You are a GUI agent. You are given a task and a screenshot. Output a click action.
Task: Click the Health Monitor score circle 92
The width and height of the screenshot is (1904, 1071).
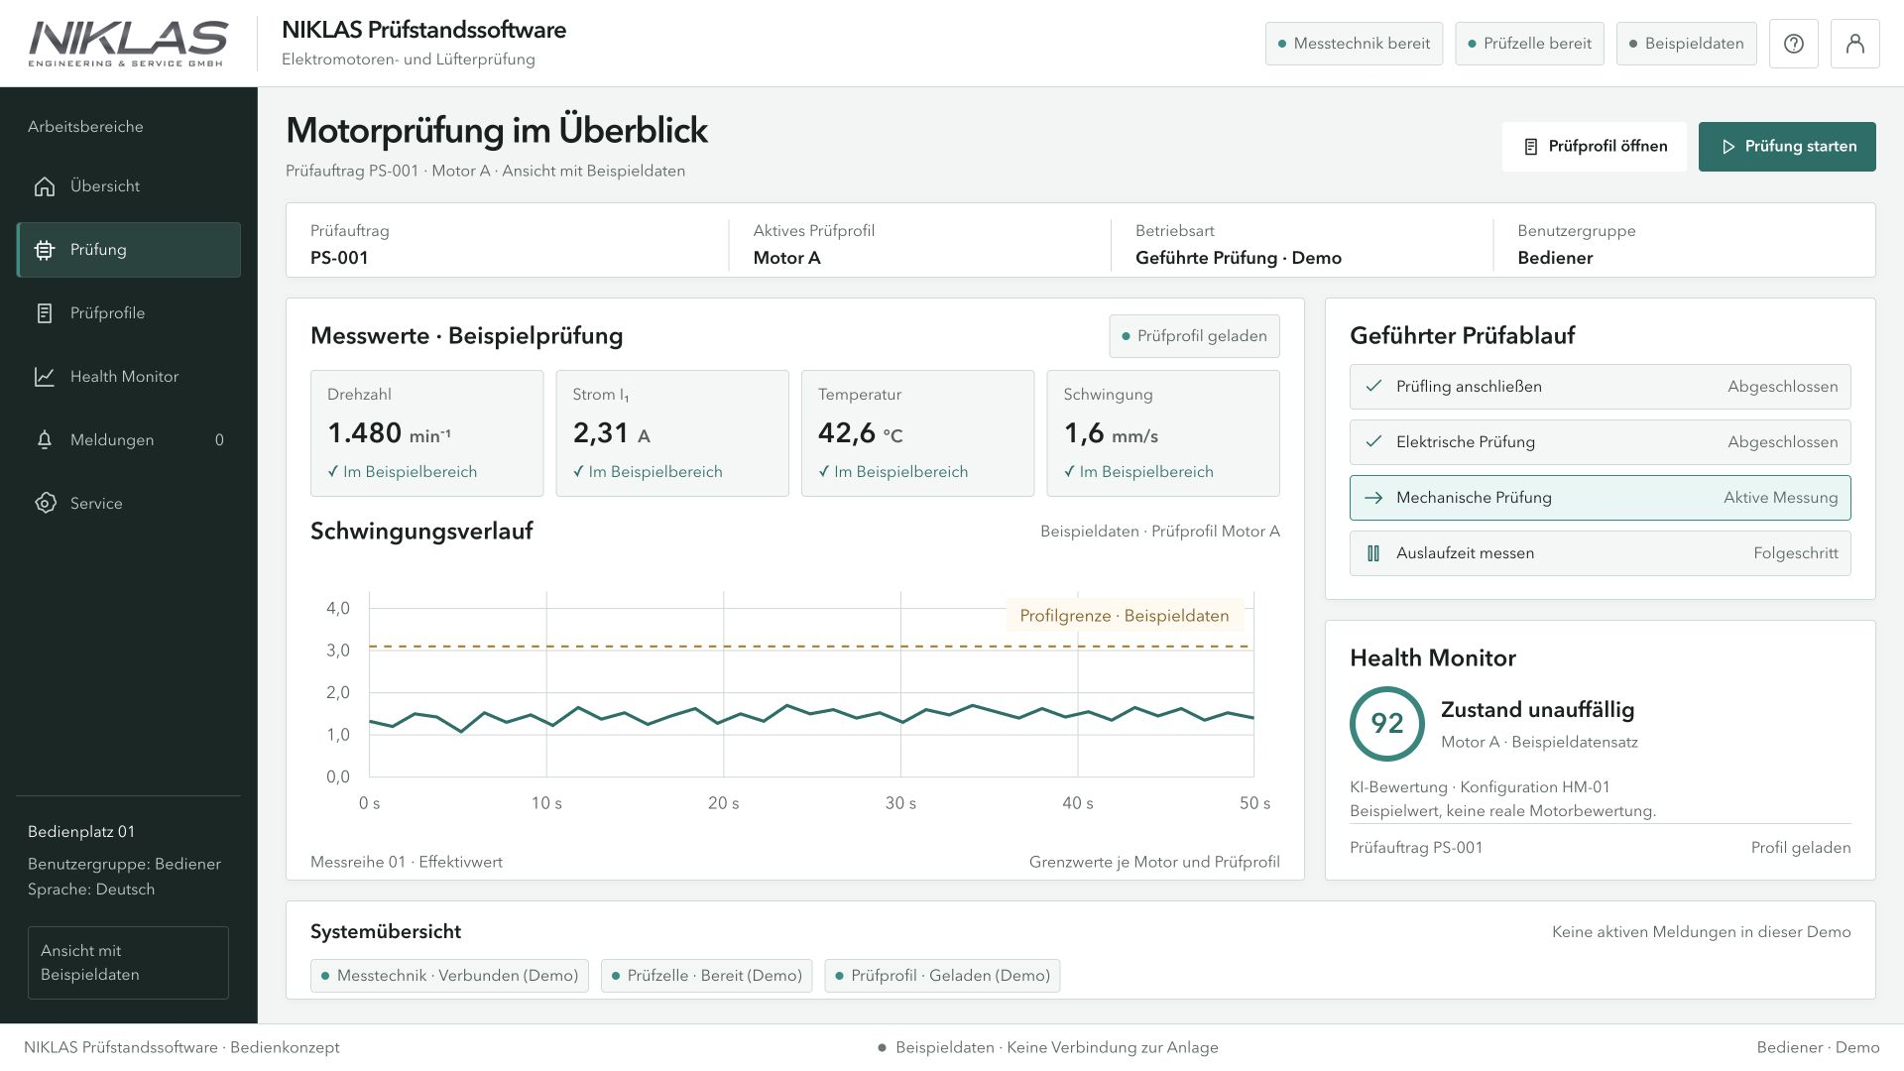1386,724
